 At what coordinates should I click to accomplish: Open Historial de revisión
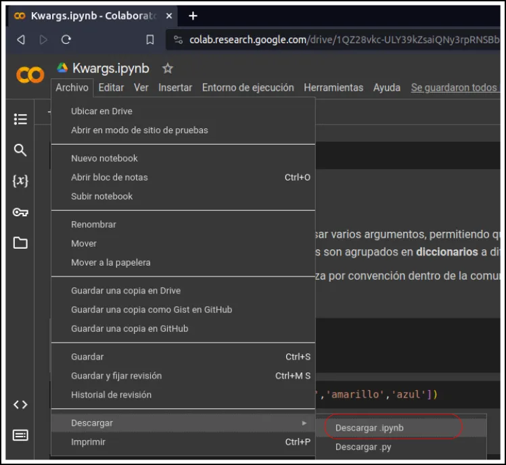[x=183, y=395]
